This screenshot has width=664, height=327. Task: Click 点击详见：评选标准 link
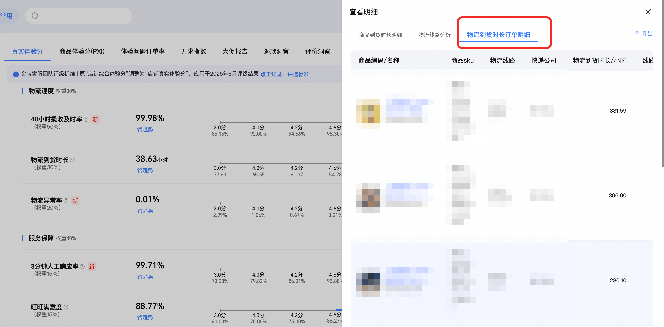[x=284, y=74]
